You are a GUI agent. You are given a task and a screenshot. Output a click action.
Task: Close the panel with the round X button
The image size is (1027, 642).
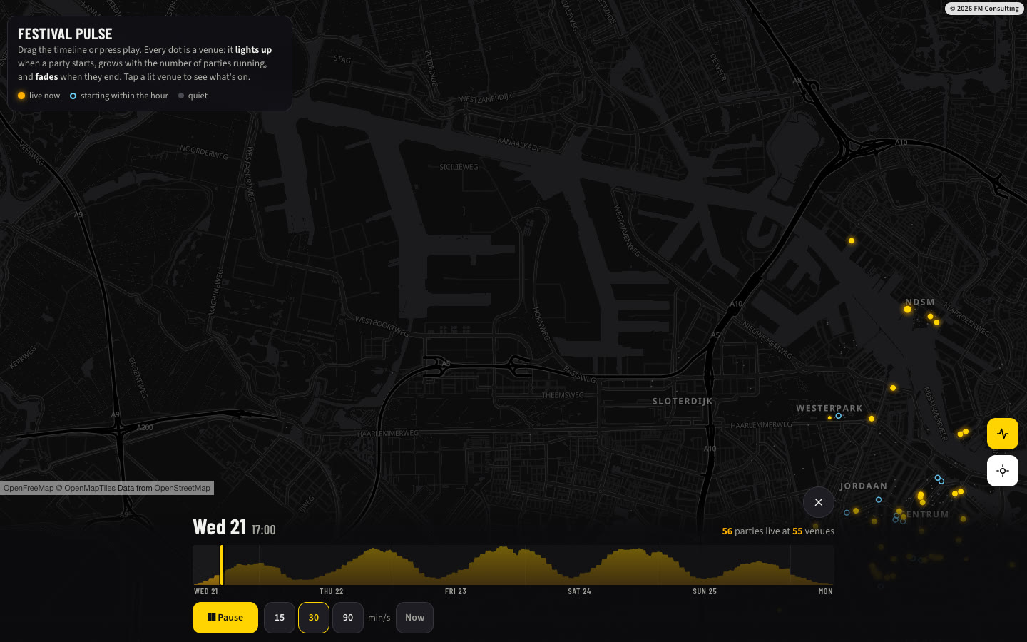point(819,502)
